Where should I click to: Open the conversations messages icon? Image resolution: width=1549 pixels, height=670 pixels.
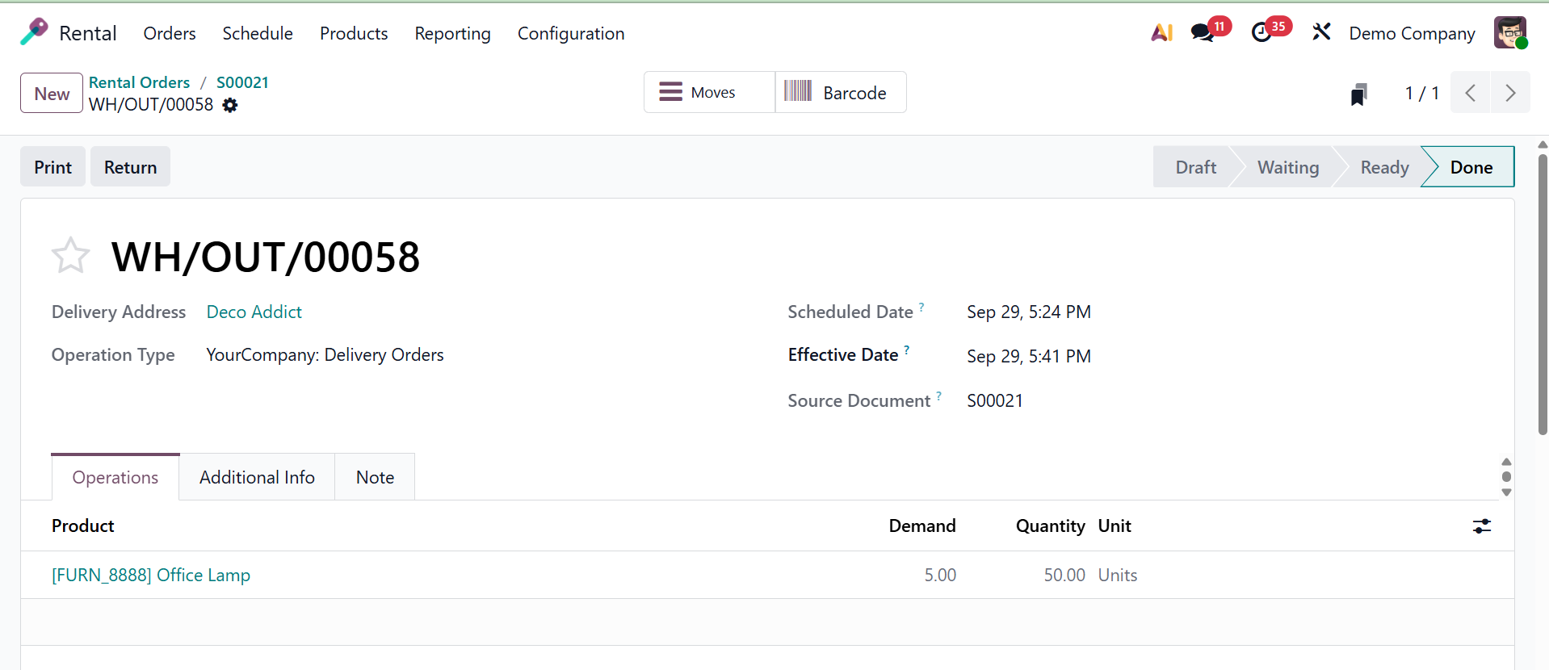tap(1203, 32)
